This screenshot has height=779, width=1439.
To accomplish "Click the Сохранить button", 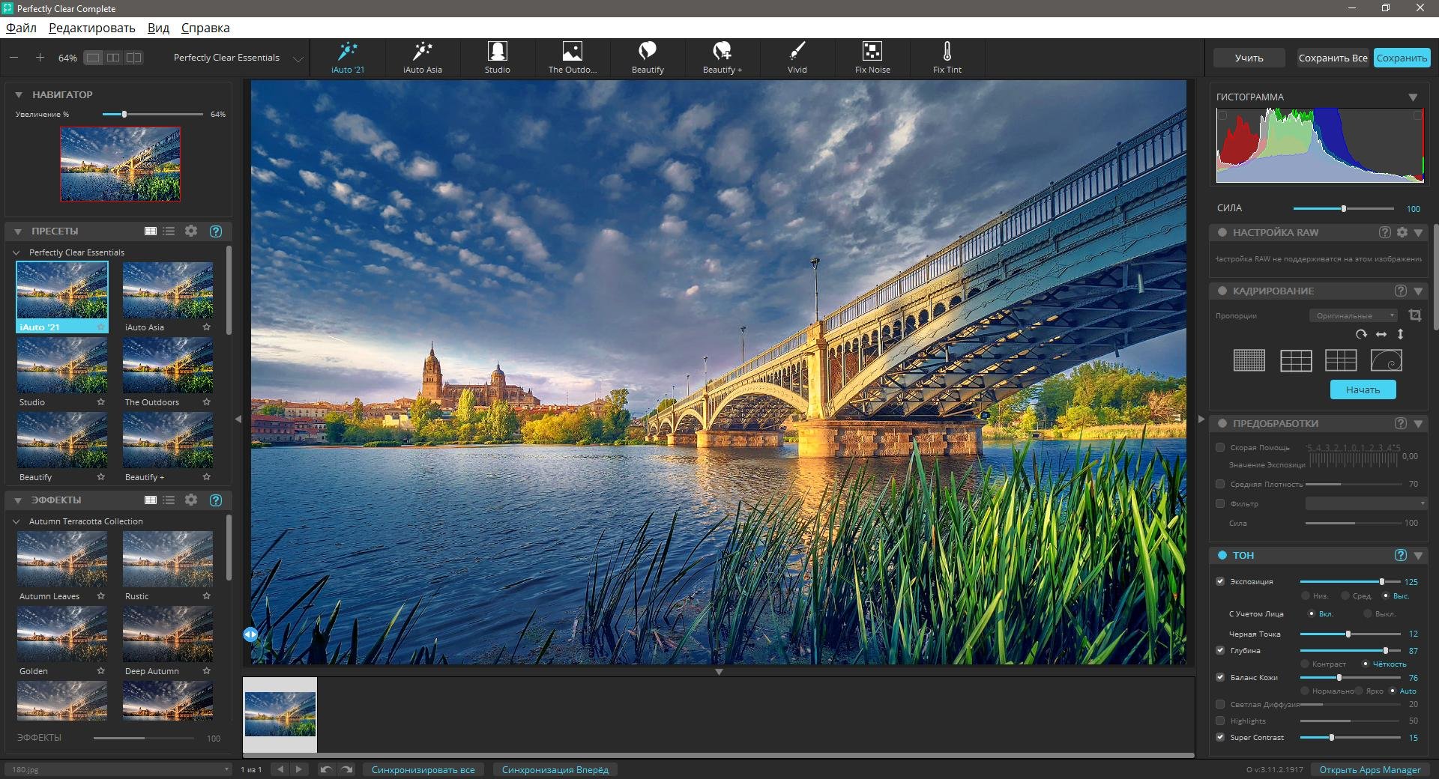I will click(1402, 58).
